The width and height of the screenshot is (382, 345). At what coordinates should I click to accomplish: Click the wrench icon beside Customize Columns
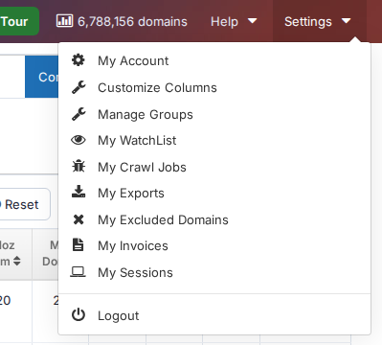[x=79, y=87]
